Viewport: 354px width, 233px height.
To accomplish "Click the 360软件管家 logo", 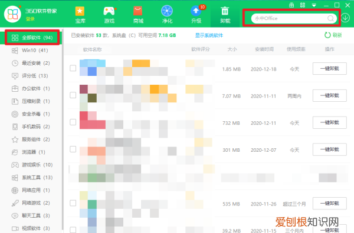I will (12, 14).
